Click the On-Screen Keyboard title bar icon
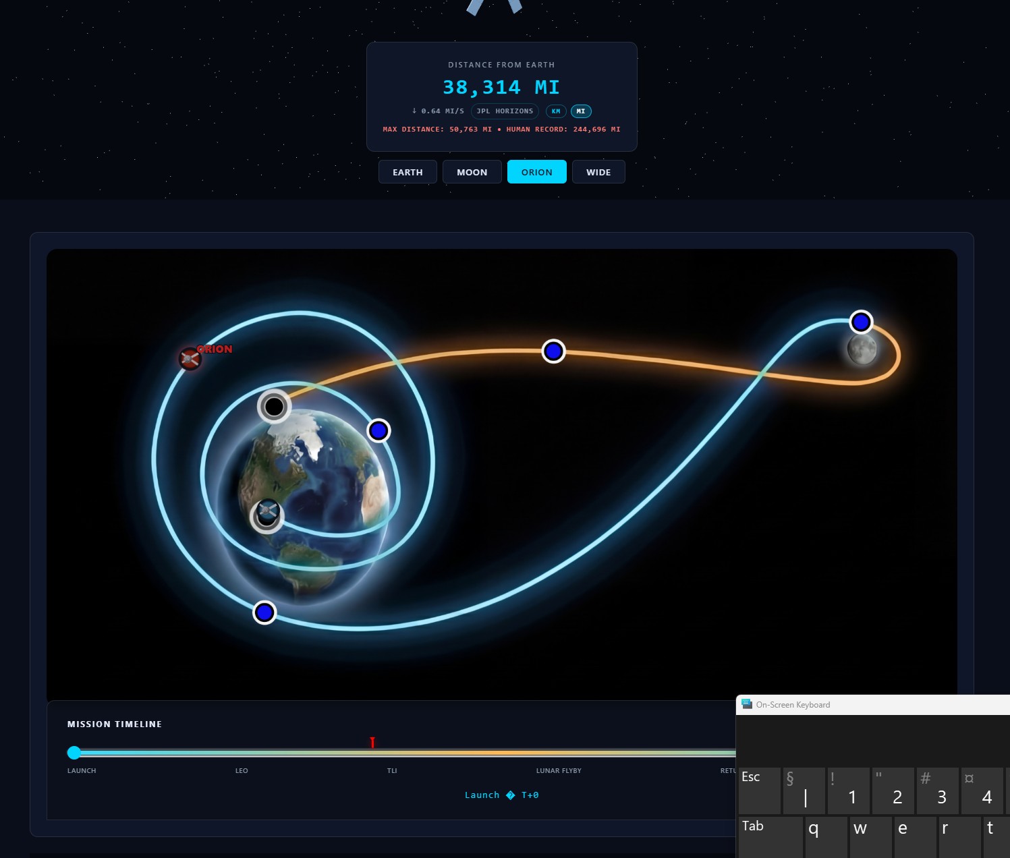 click(746, 704)
